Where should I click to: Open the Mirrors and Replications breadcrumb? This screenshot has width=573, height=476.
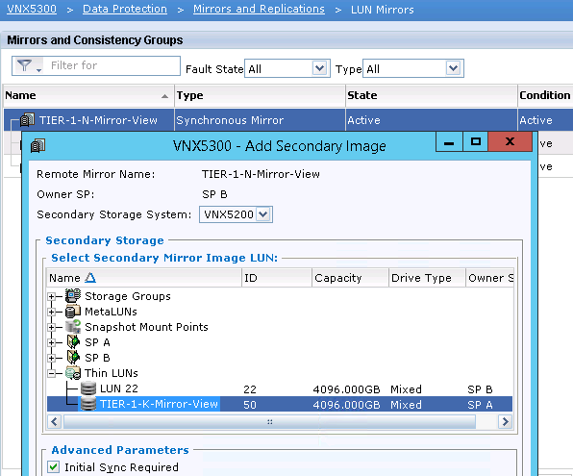point(259,9)
